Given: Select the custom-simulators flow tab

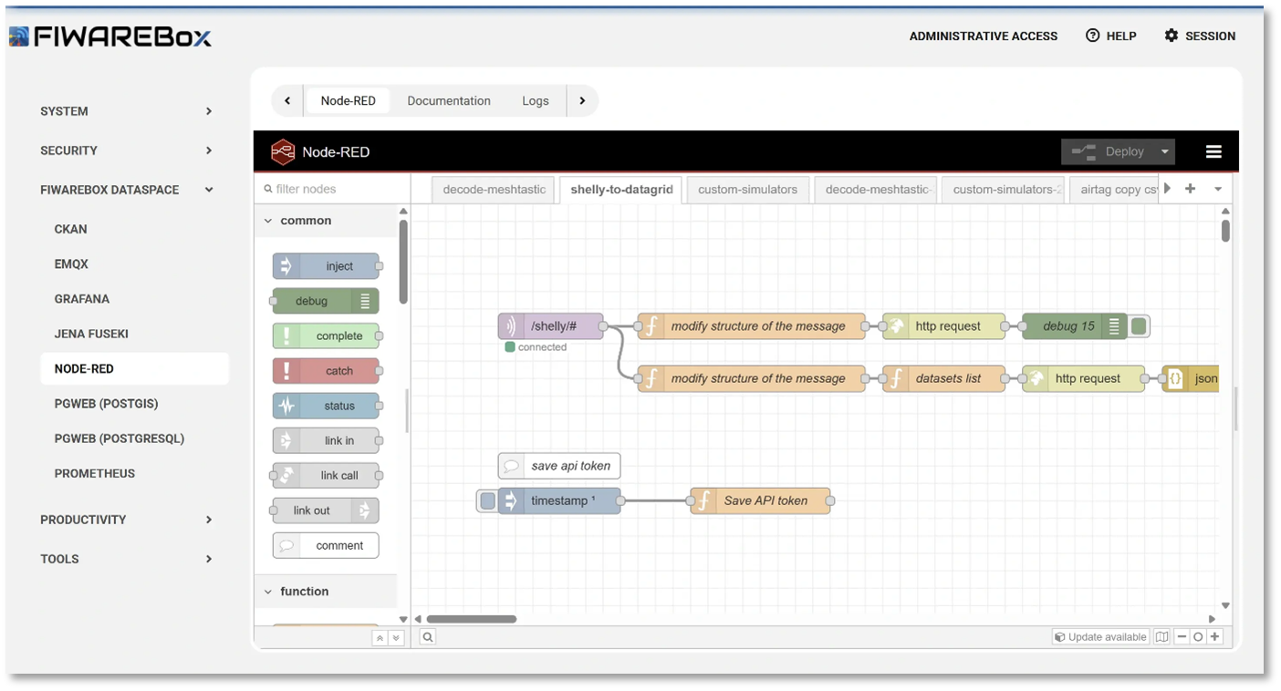Looking at the screenshot, I should pyautogui.click(x=746, y=189).
